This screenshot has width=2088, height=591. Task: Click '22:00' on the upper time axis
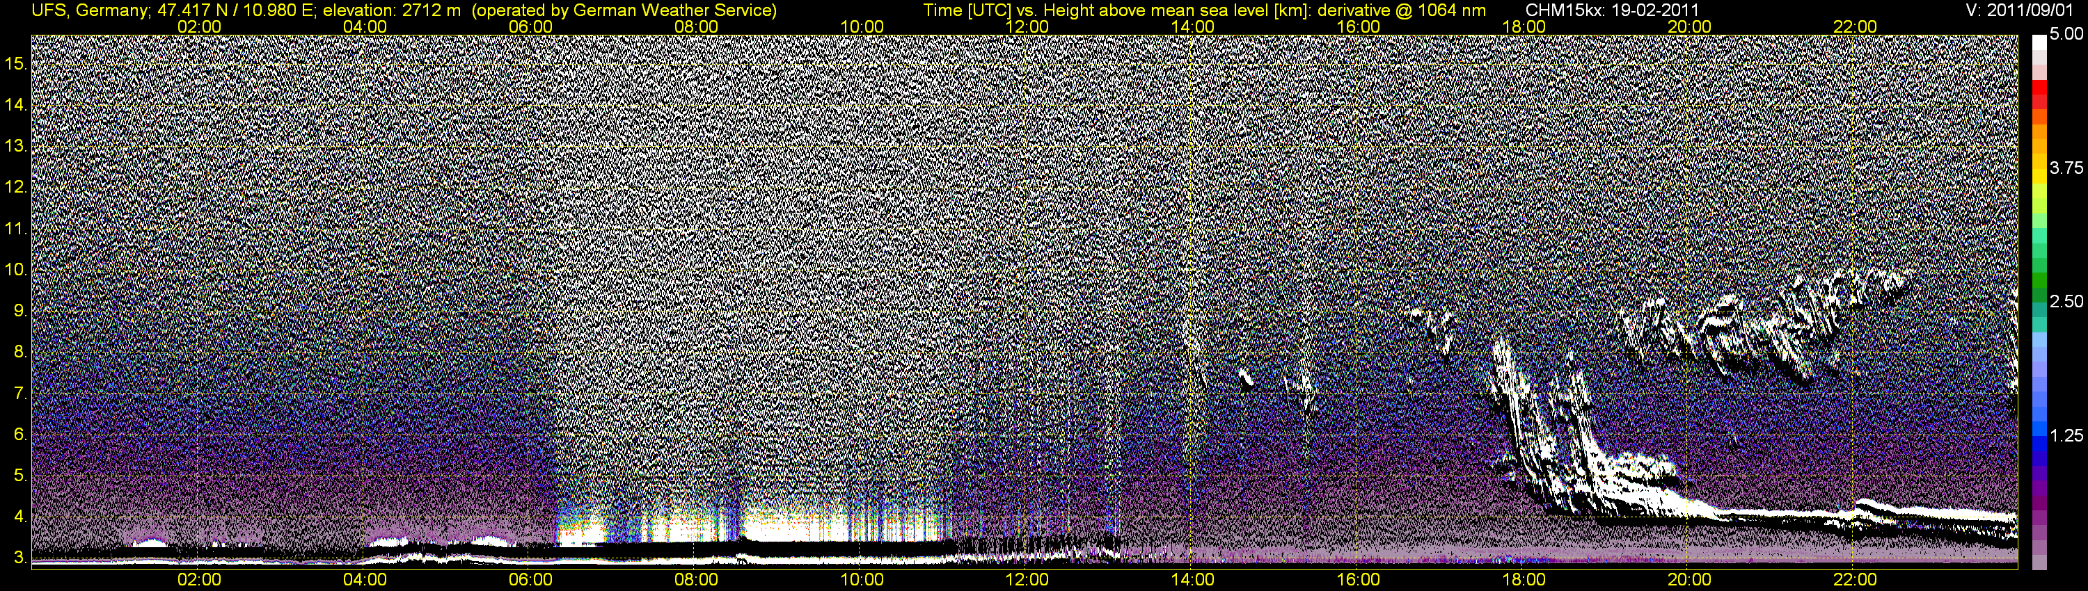tap(1855, 26)
